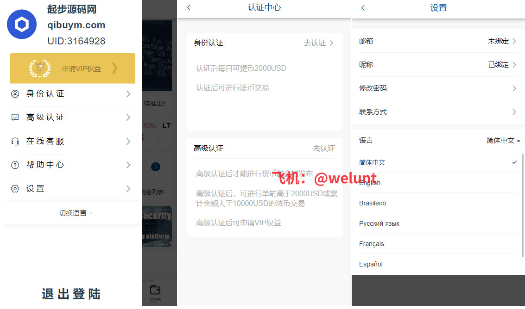
Task: Click 未绑定 status for 邮箱
Action: [498, 41]
